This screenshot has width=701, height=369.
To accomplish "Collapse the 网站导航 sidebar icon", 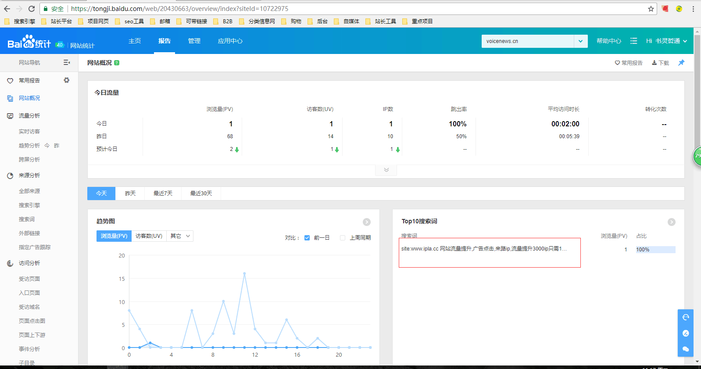I will pyautogui.click(x=67, y=63).
